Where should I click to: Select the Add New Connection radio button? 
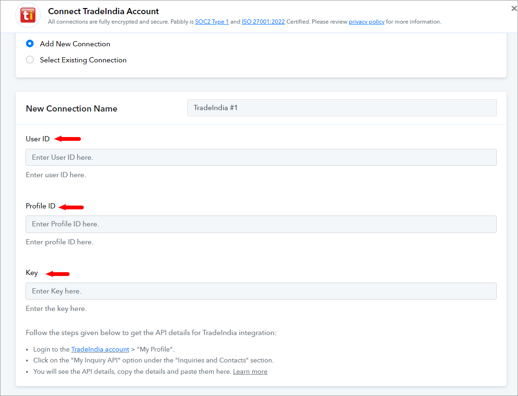[x=30, y=43]
